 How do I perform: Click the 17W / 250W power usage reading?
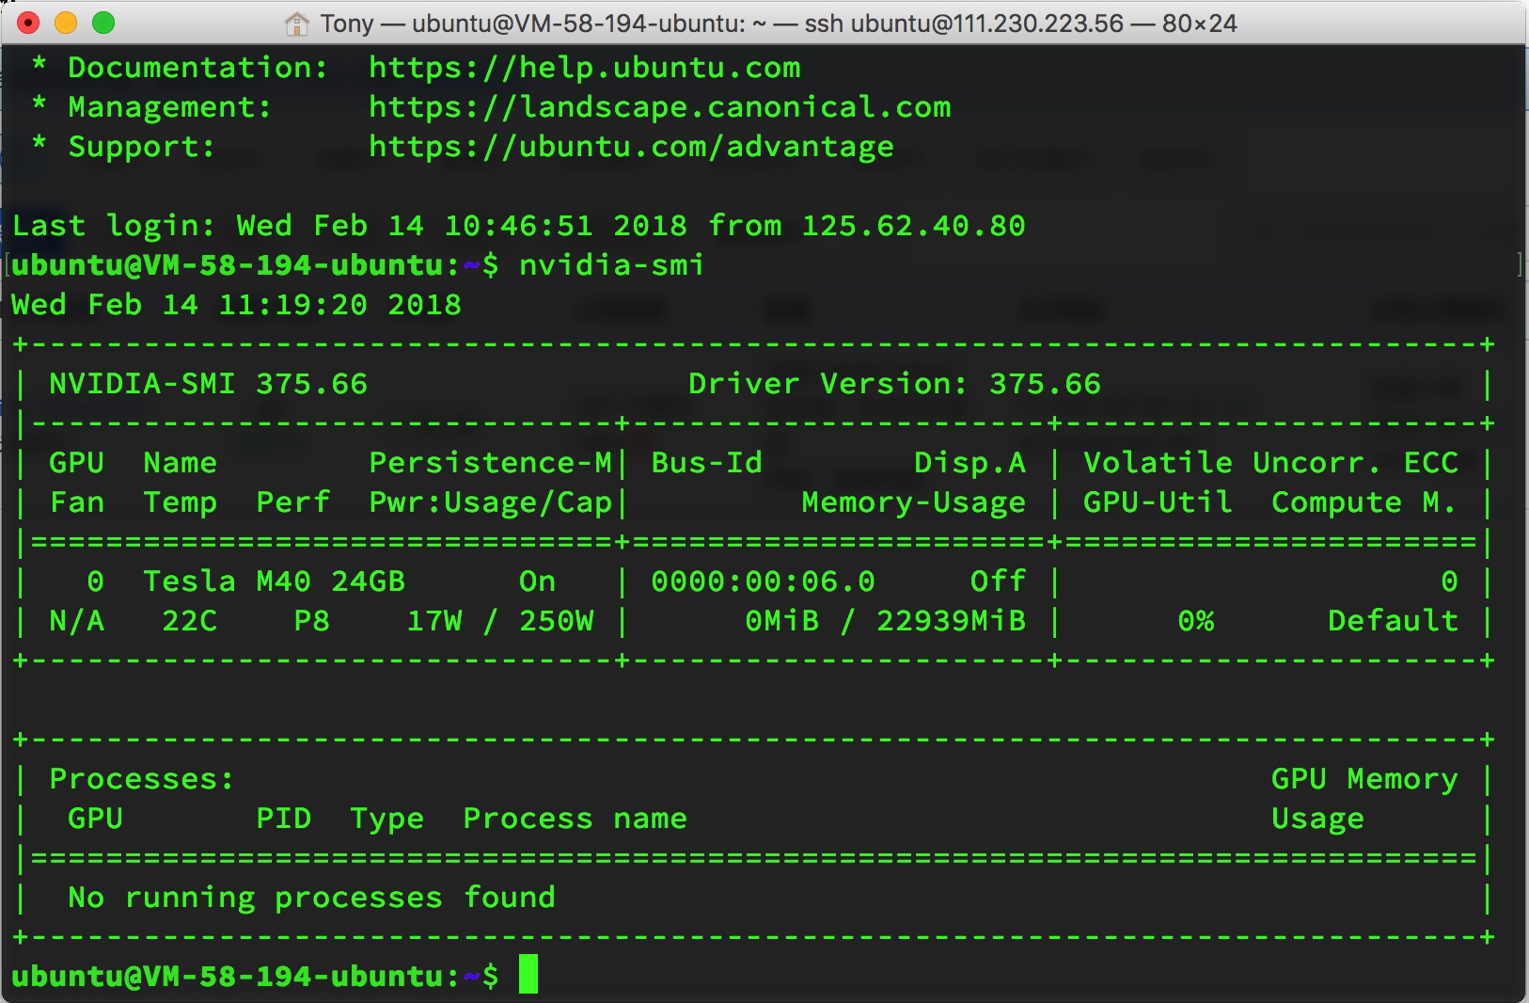[500, 621]
